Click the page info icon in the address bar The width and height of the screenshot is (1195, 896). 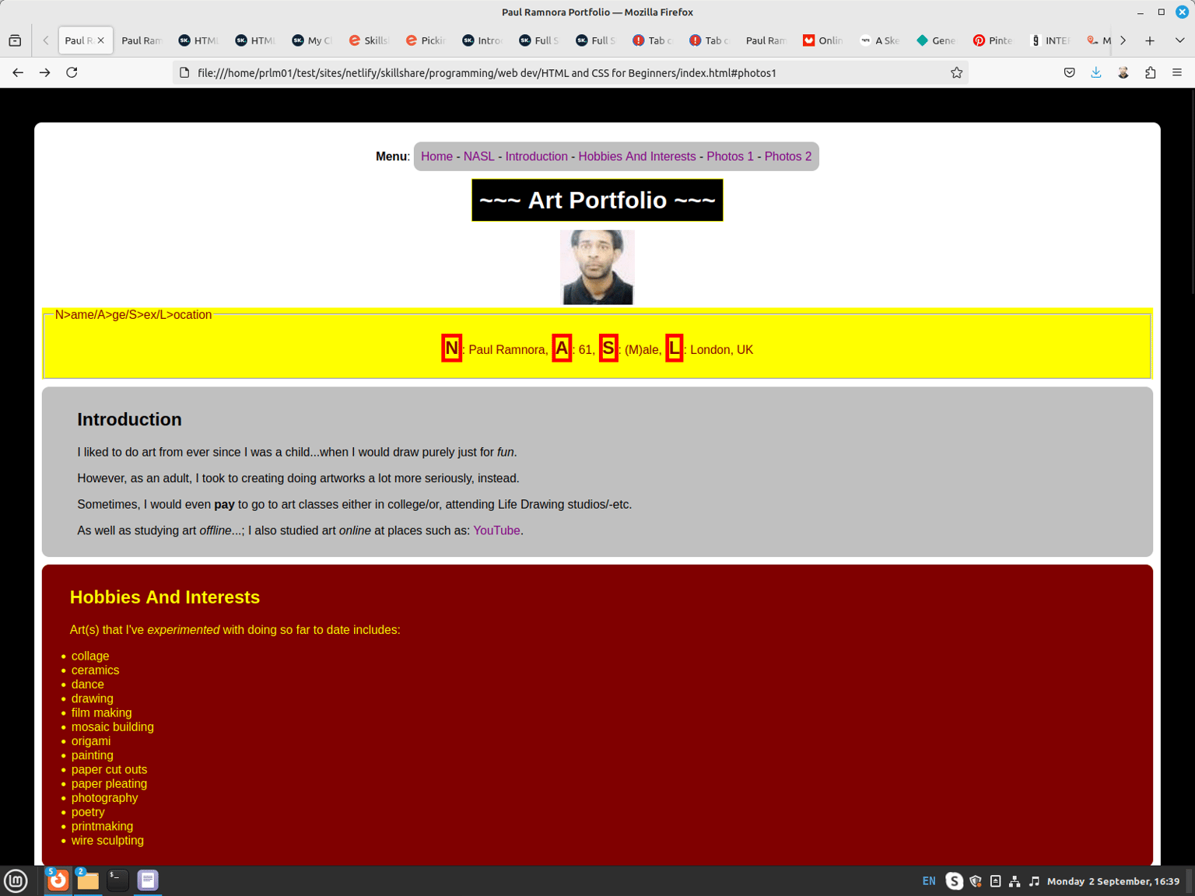[184, 72]
